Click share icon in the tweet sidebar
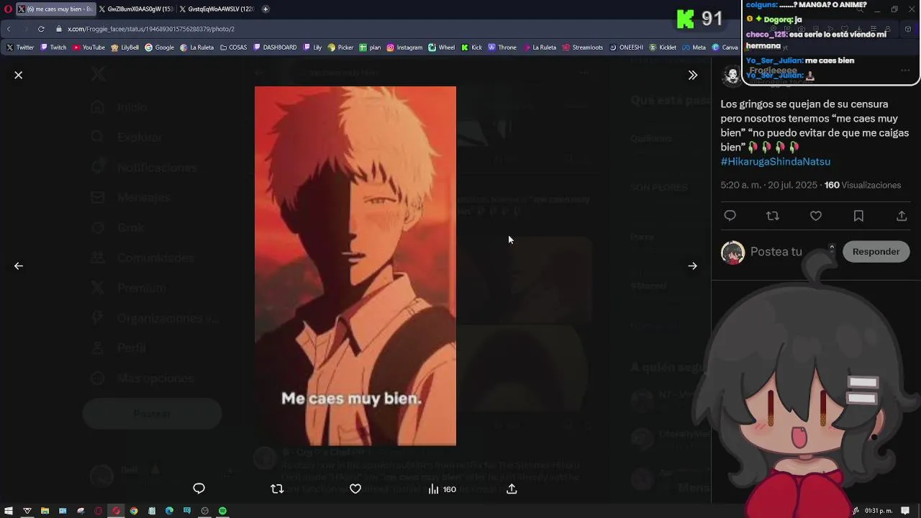 pyautogui.click(x=902, y=216)
